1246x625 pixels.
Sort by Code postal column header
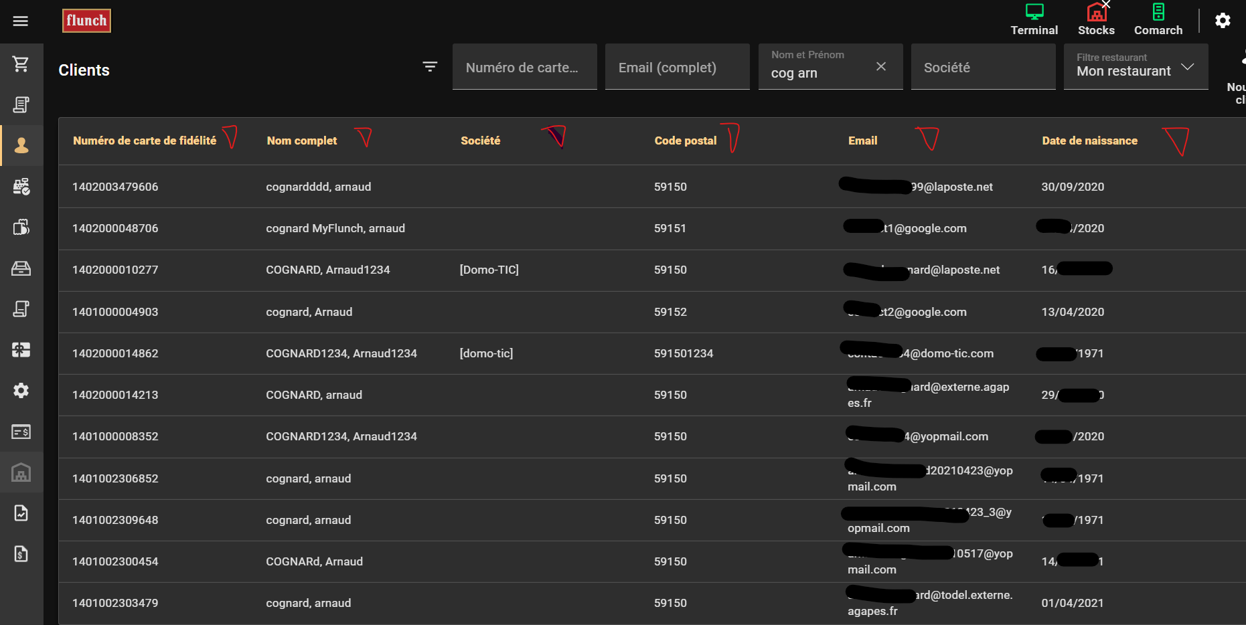pos(686,141)
